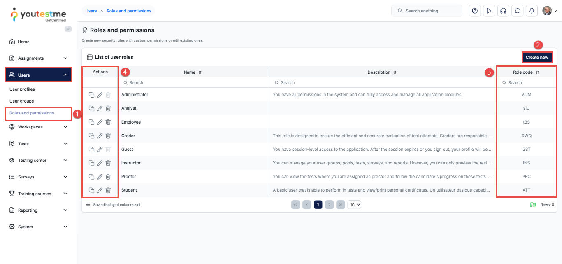Copy the Guest role
562x264 pixels.
point(91,149)
